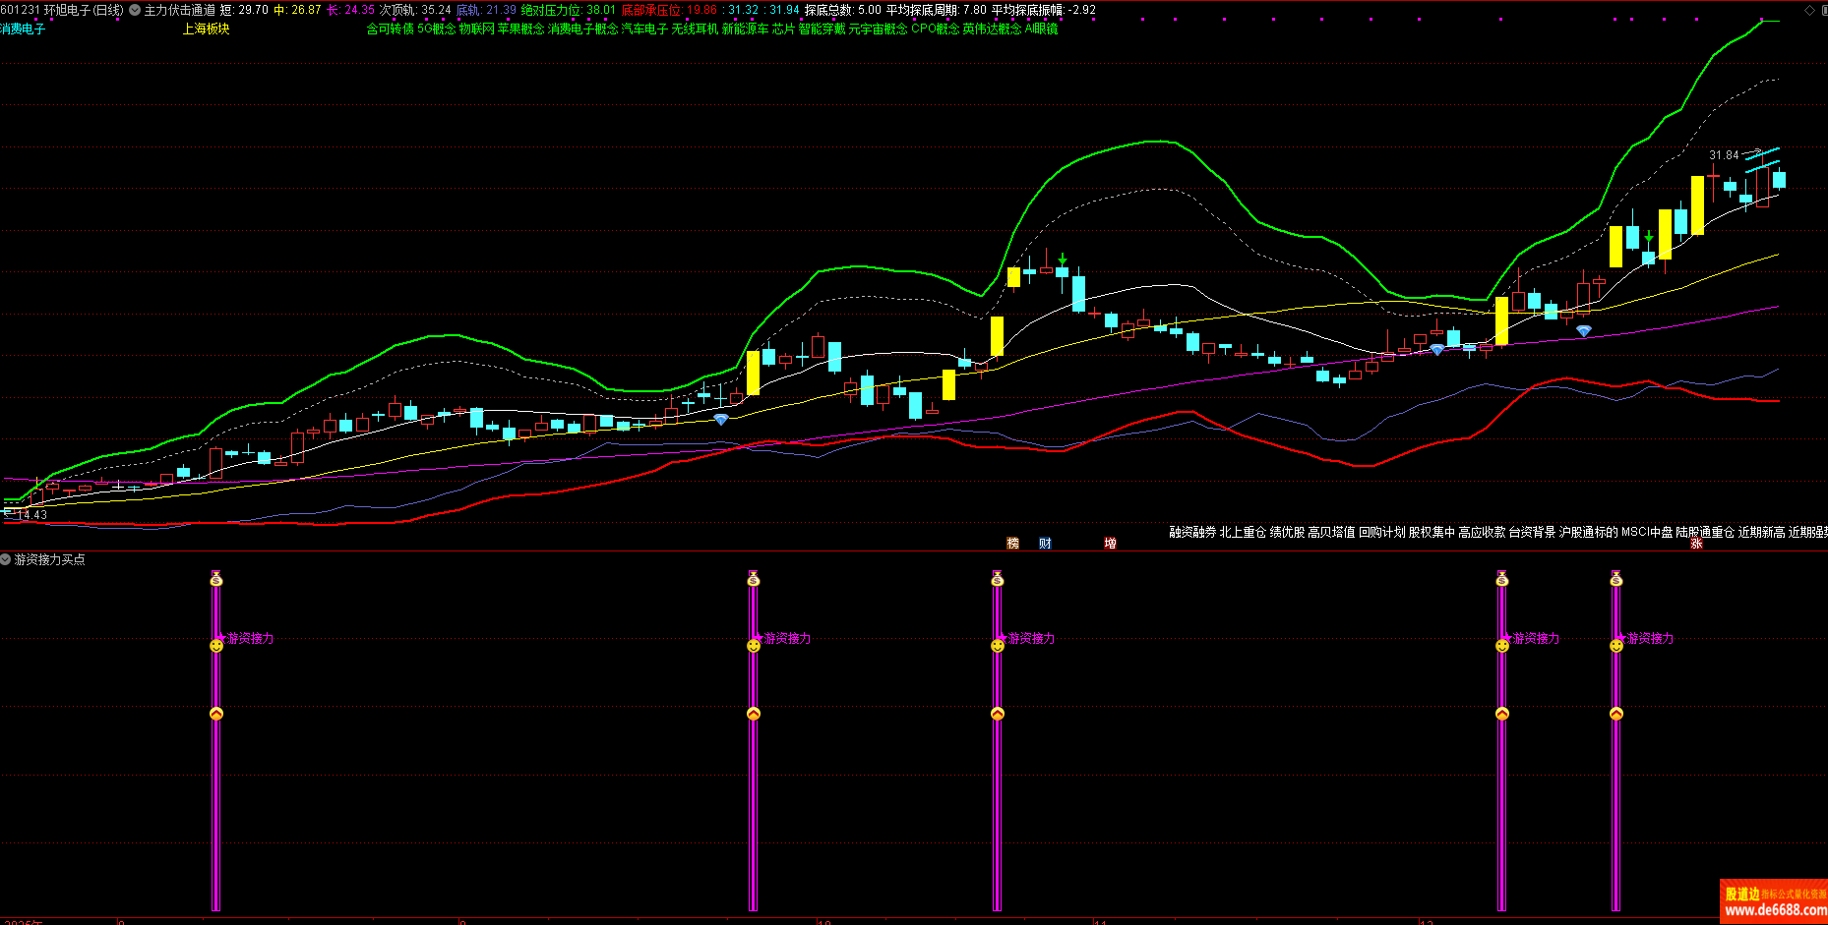Click the red 涨 marker icon
Screen dimensions: 1828x925
[x=1696, y=544]
